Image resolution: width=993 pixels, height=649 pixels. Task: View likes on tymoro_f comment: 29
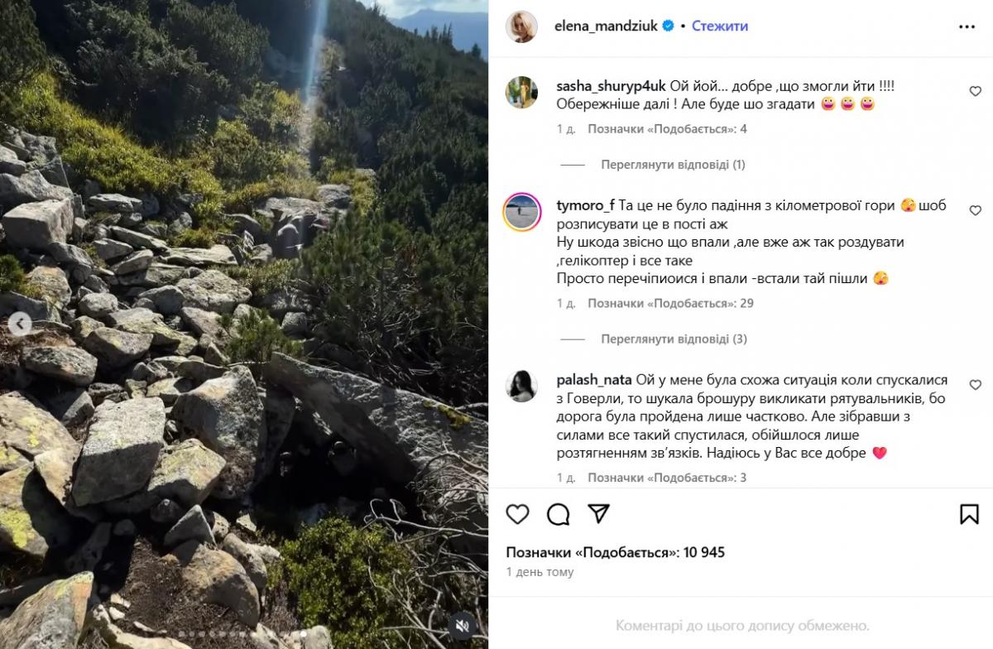(x=670, y=304)
